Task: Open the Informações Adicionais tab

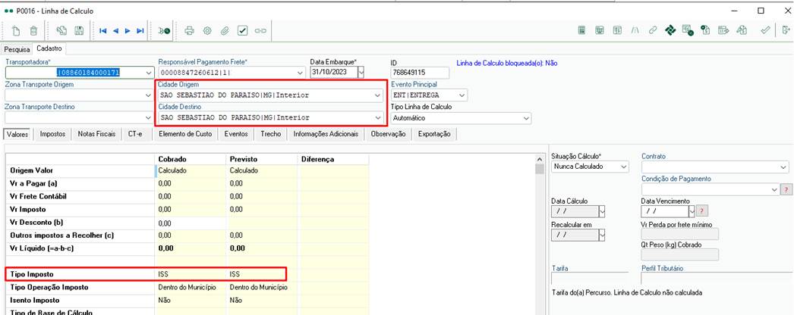Action: pyautogui.click(x=326, y=134)
